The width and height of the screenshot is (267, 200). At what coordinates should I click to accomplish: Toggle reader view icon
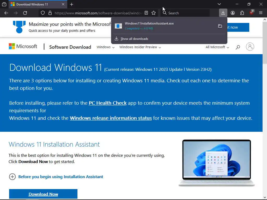[146, 13]
